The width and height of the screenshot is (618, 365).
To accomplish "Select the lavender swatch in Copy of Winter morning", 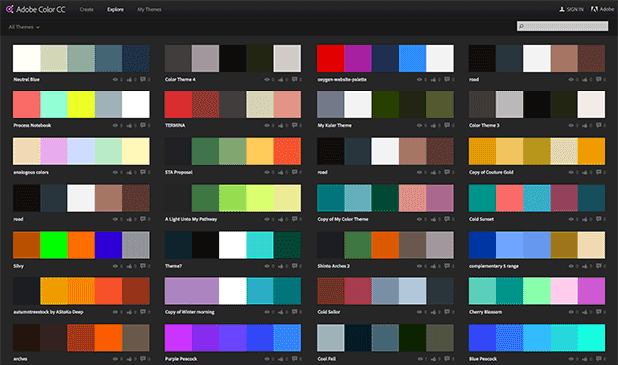I will [x=192, y=291].
